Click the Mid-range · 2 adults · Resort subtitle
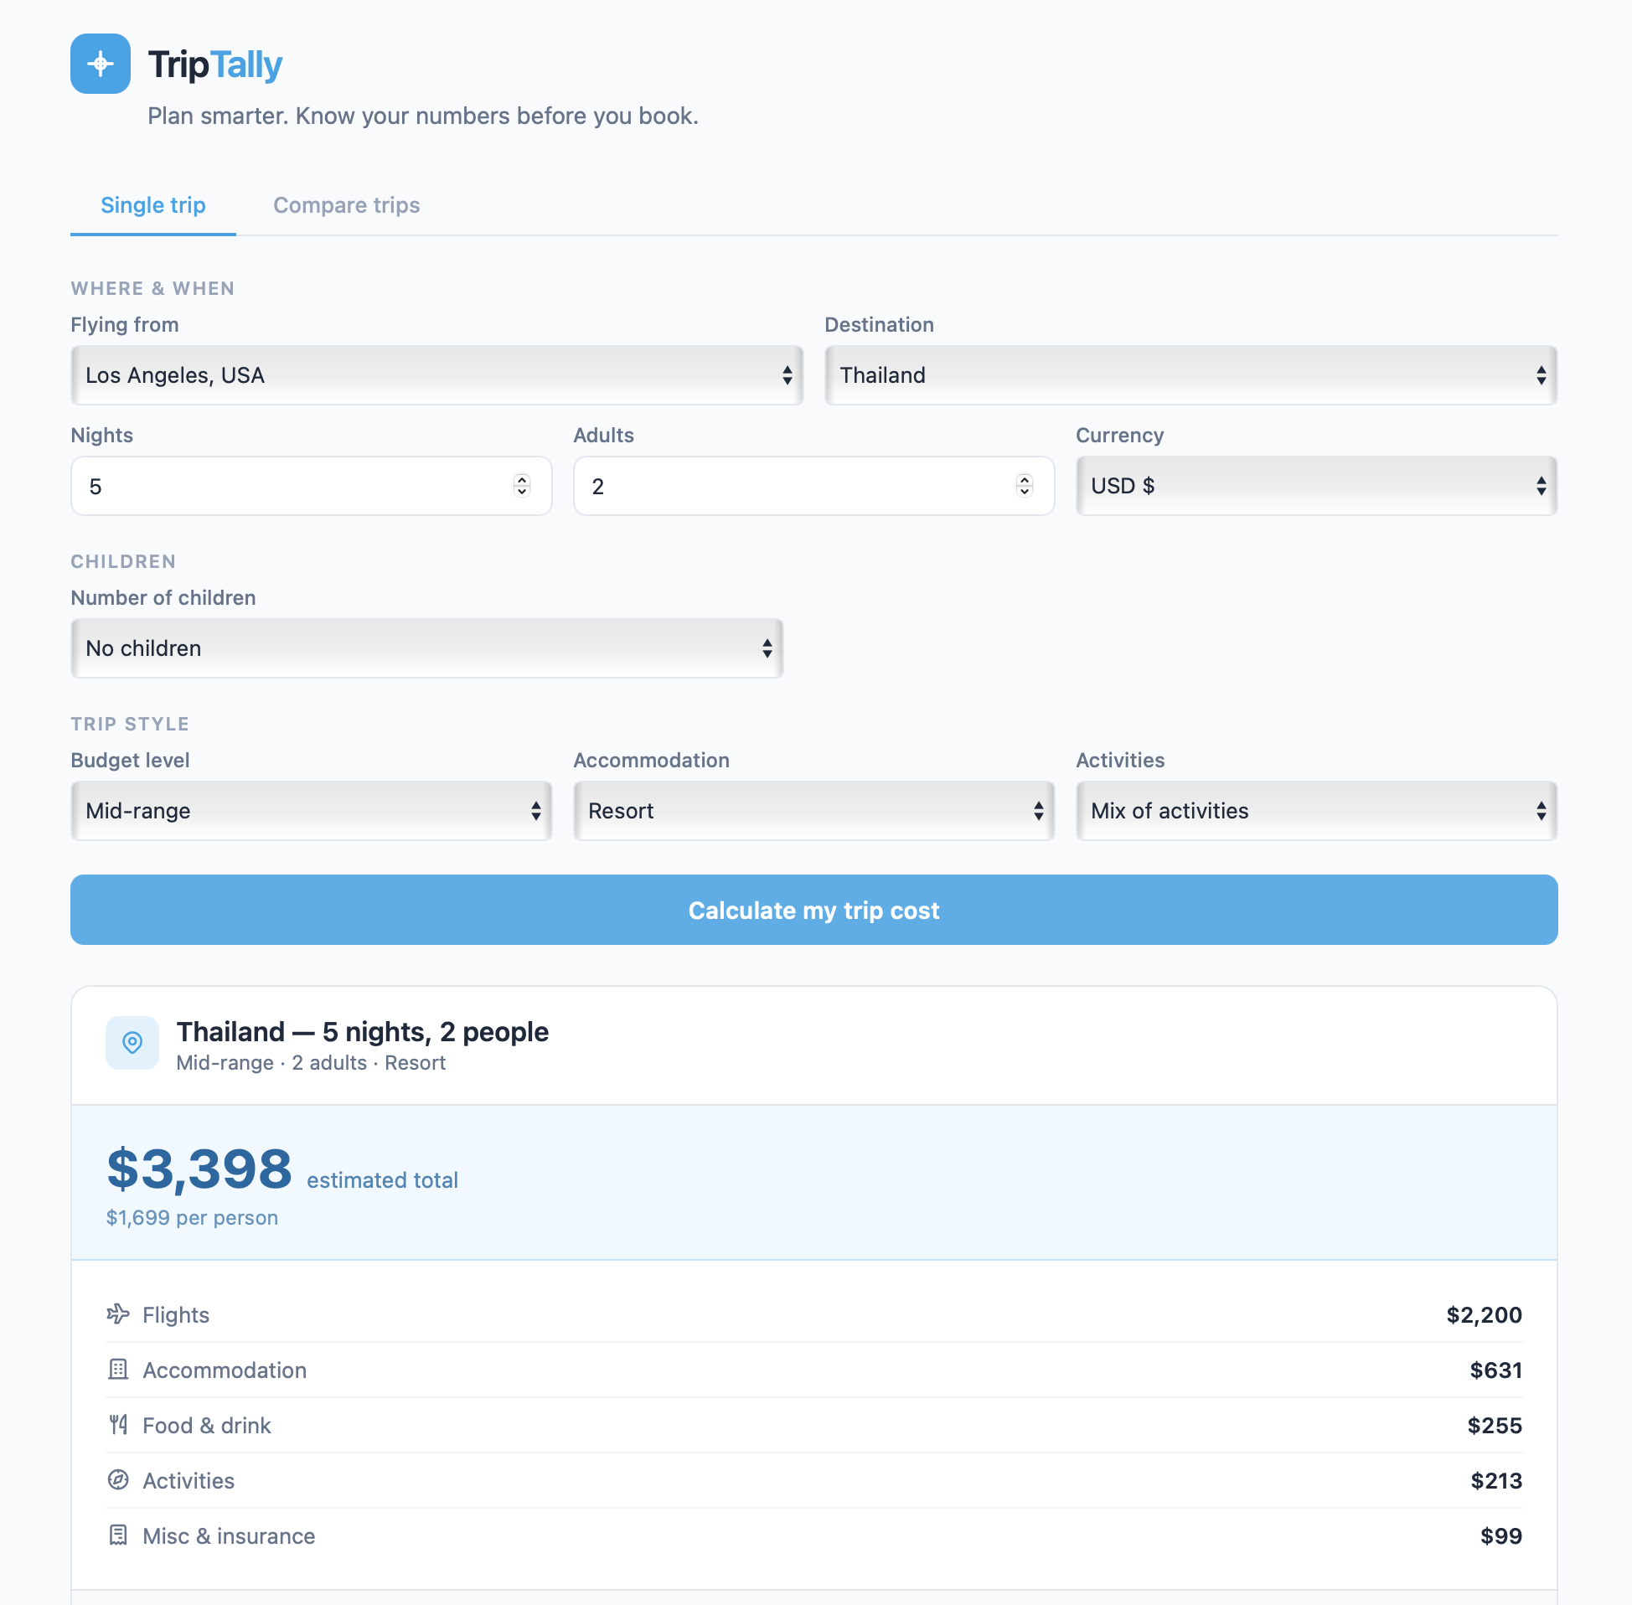The width and height of the screenshot is (1632, 1605). pyautogui.click(x=311, y=1063)
